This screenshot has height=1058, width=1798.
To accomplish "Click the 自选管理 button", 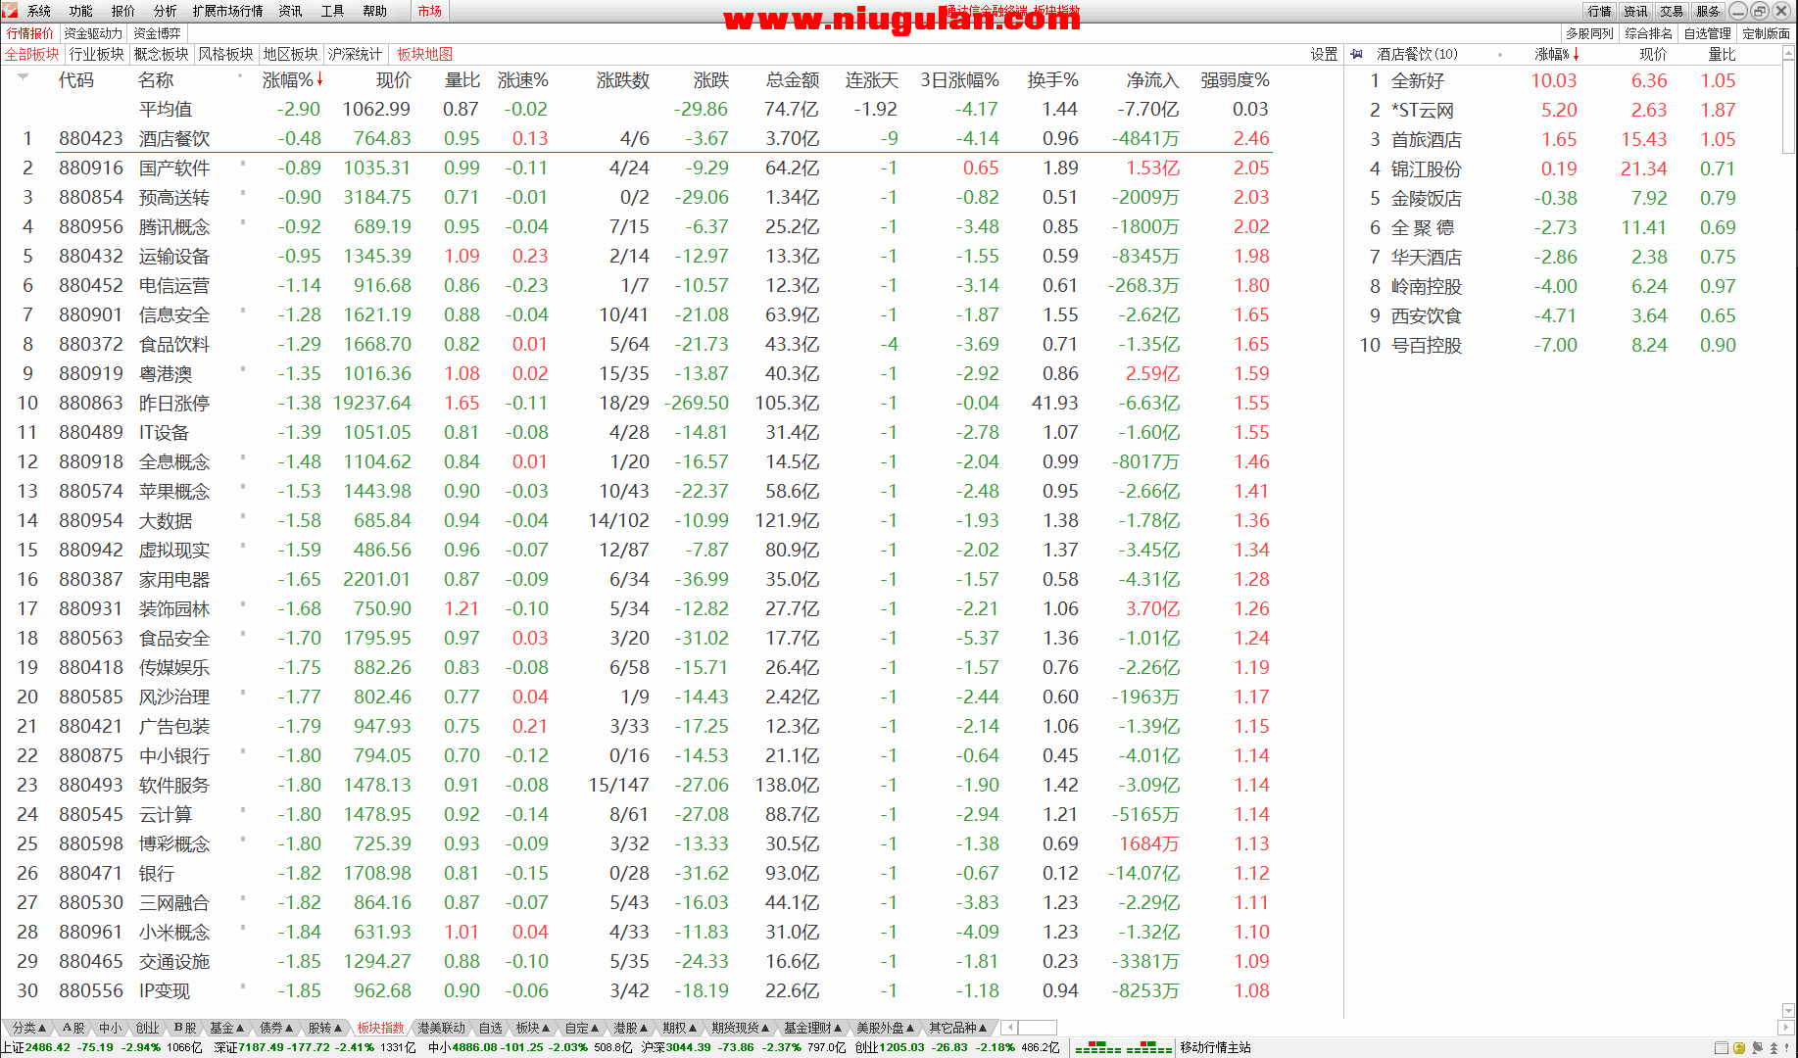I will (1708, 33).
